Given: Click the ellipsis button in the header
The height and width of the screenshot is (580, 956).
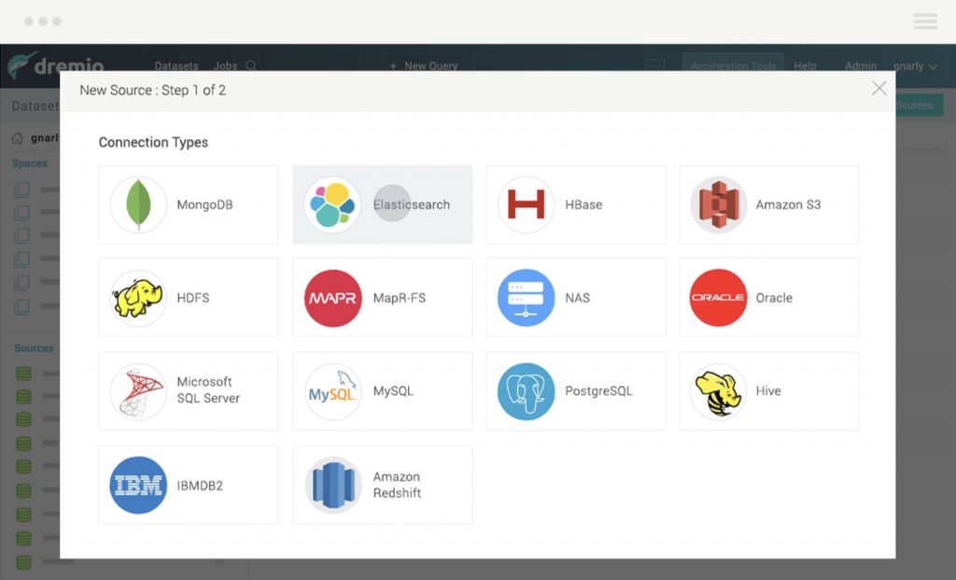Looking at the screenshot, I should [655, 65].
